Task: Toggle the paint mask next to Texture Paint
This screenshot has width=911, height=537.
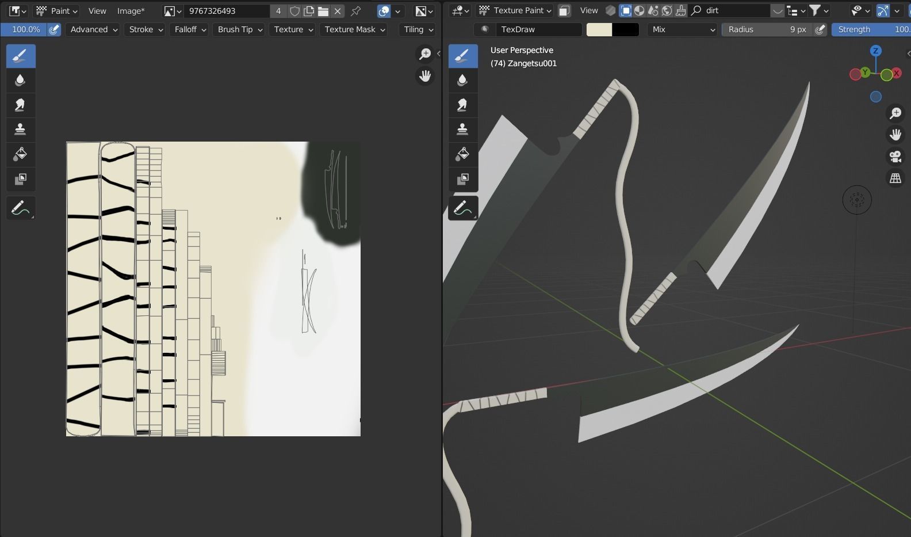Action: pos(564,10)
